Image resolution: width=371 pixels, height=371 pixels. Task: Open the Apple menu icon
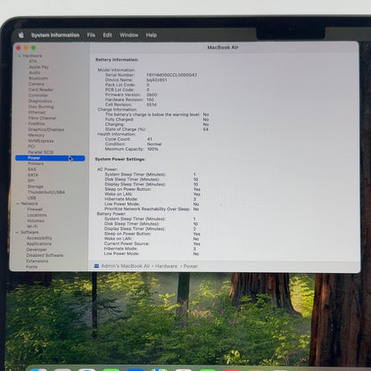pos(21,35)
